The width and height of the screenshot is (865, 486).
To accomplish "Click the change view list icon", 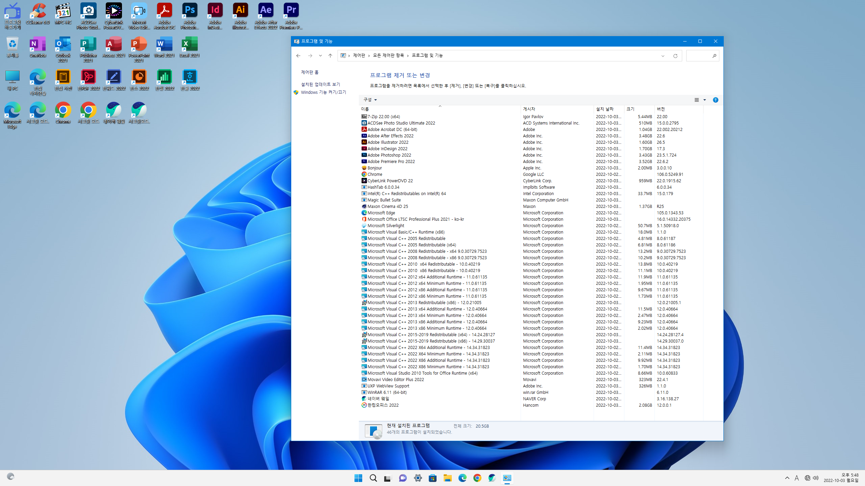I will (696, 100).
